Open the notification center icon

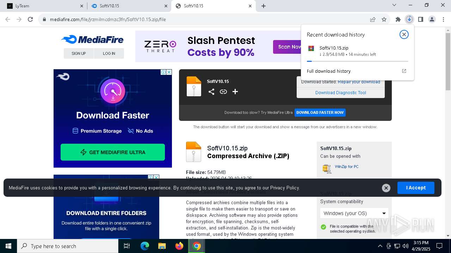[439, 246]
